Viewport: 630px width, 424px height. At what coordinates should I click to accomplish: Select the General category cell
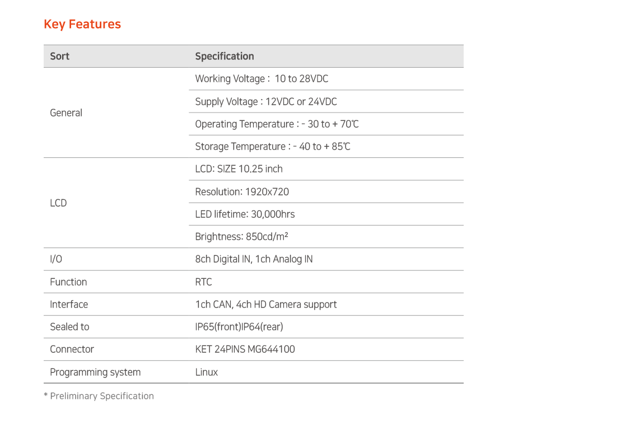pyautogui.click(x=116, y=113)
